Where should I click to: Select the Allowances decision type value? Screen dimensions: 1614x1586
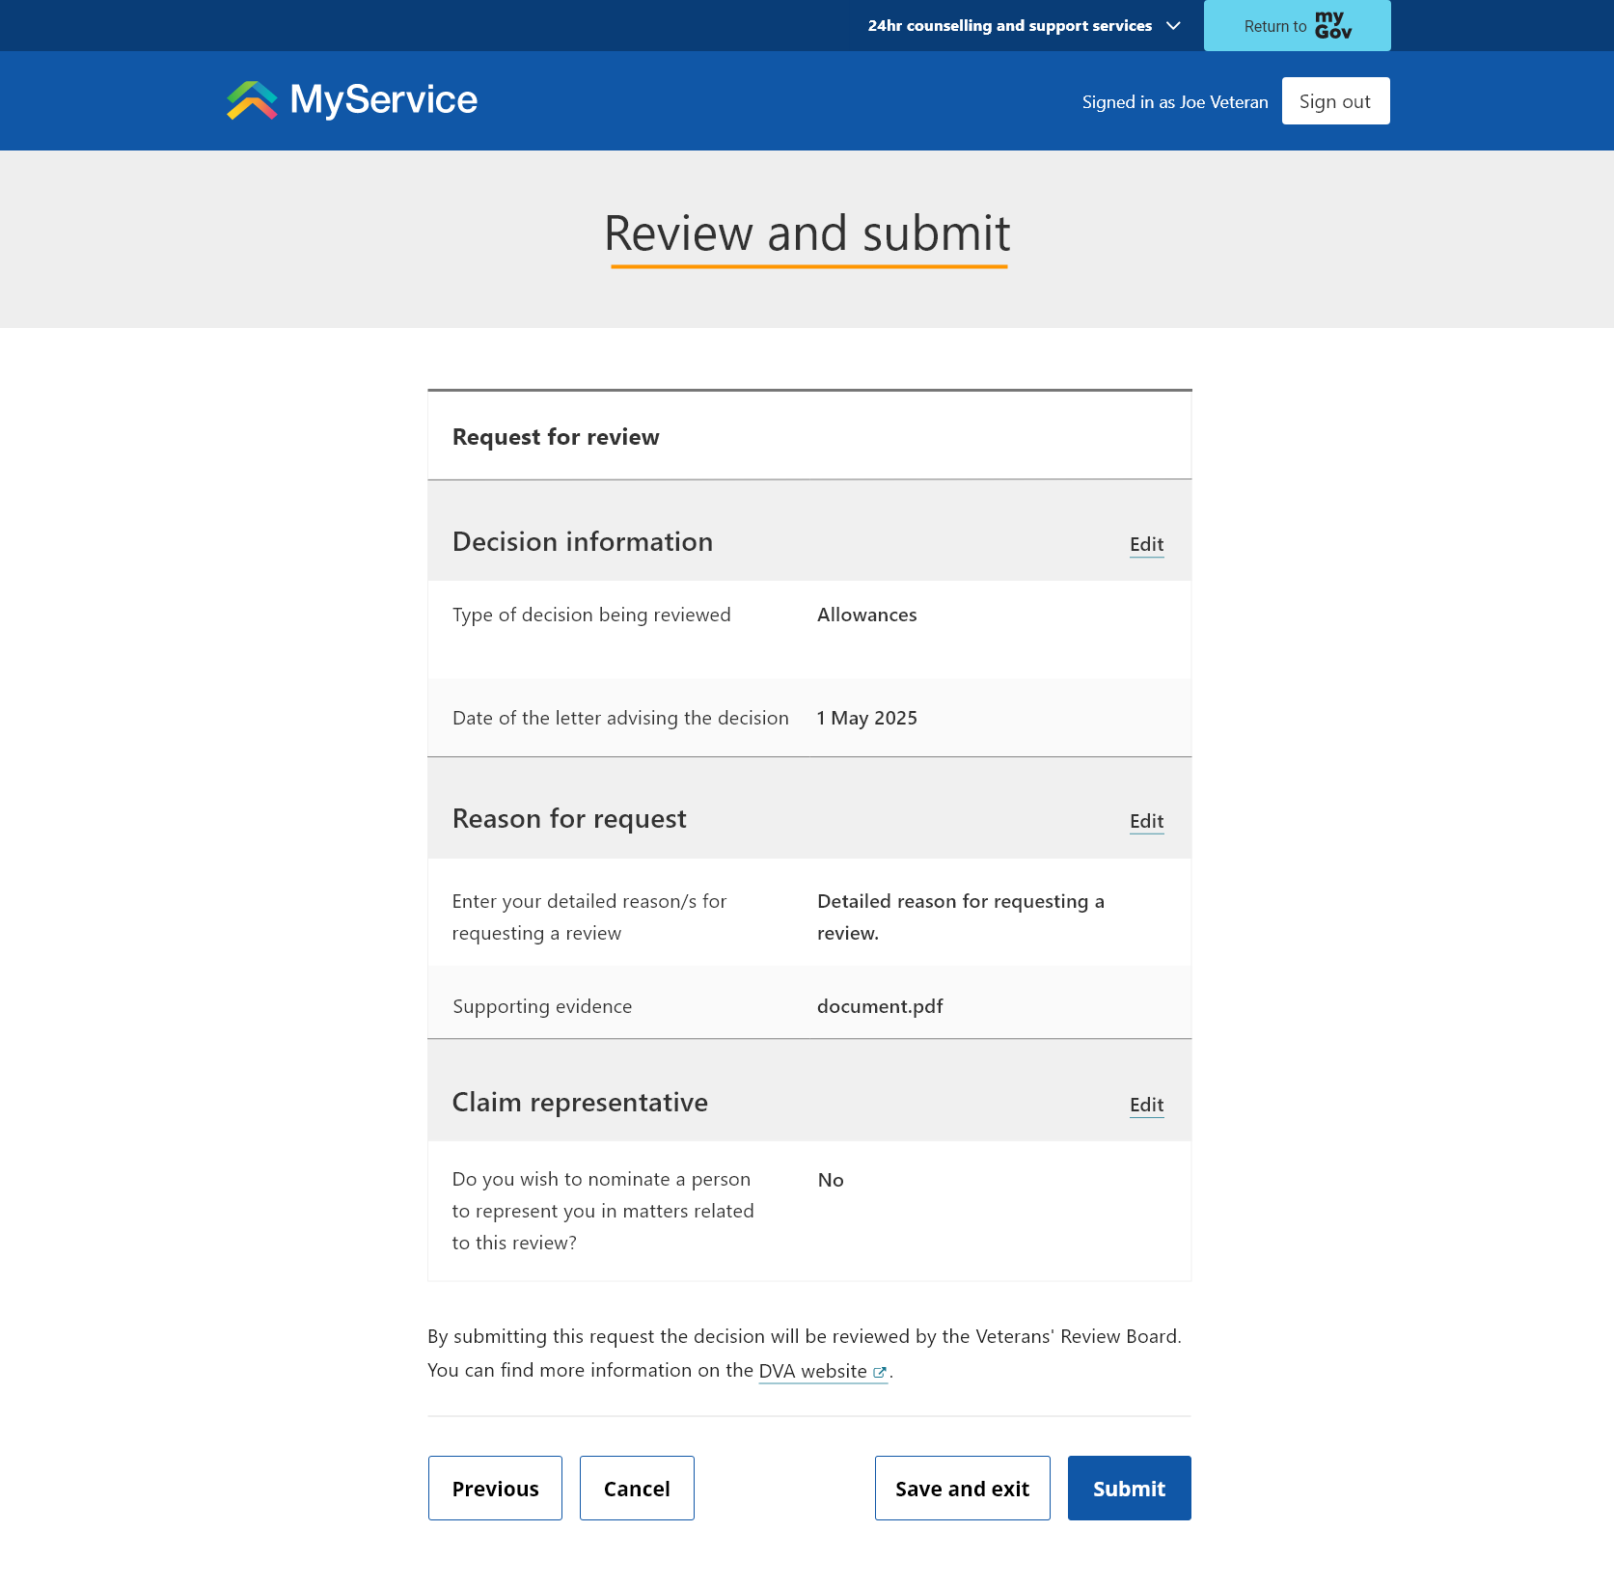[x=865, y=615]
